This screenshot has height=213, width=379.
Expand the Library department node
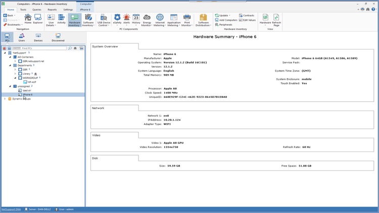(x=15, y=74)
